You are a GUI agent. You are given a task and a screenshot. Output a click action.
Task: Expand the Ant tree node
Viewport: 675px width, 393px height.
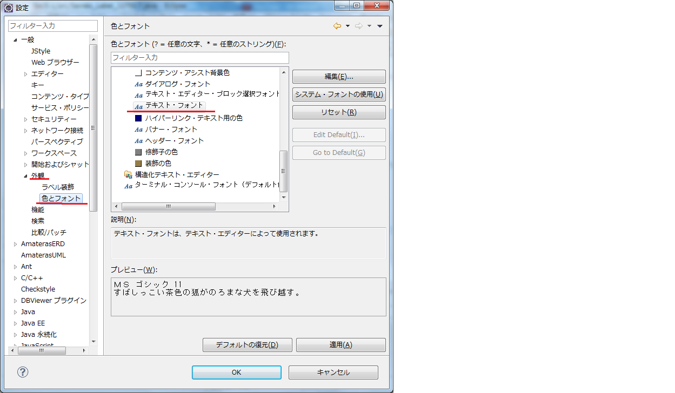(x=15, y=267)
